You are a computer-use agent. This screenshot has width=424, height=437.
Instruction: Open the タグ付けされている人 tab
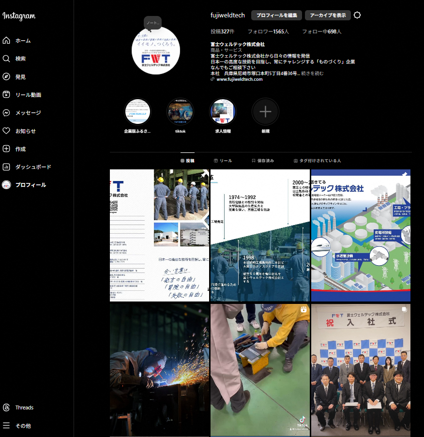(x=317, y=161)
